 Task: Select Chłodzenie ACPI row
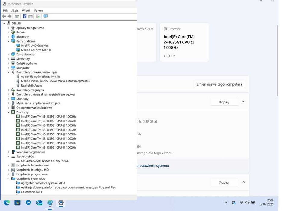pos(31,192)
